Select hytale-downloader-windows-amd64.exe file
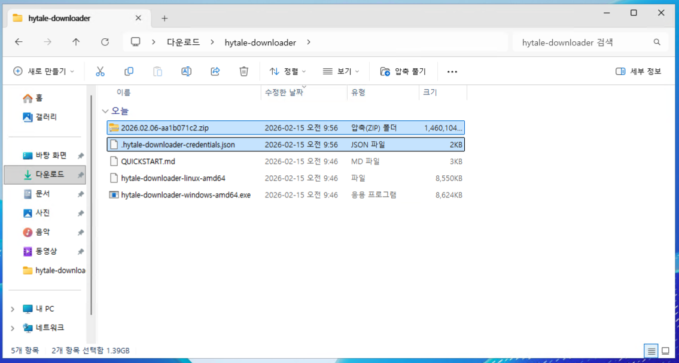The height and width of the screenshot is (363, 679). 286,195
